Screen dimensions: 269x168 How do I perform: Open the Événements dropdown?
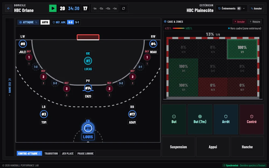tap(231, 8)
